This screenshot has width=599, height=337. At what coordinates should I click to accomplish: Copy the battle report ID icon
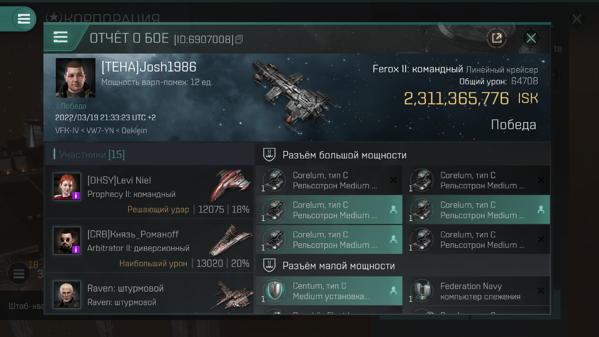click(239, 39)
